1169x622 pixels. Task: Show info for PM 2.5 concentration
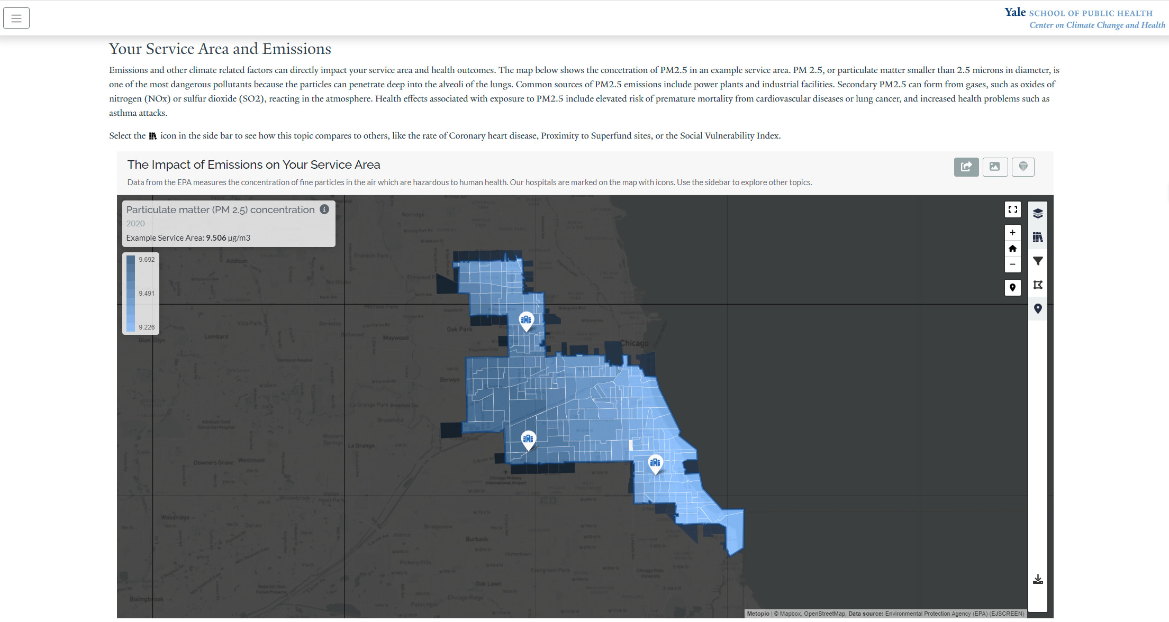pyautogui.click(x=324, y=209)
